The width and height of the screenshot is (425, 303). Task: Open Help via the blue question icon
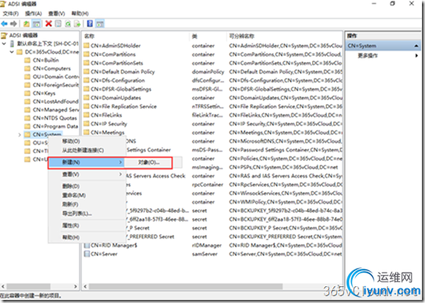click(x=90, y=24)
